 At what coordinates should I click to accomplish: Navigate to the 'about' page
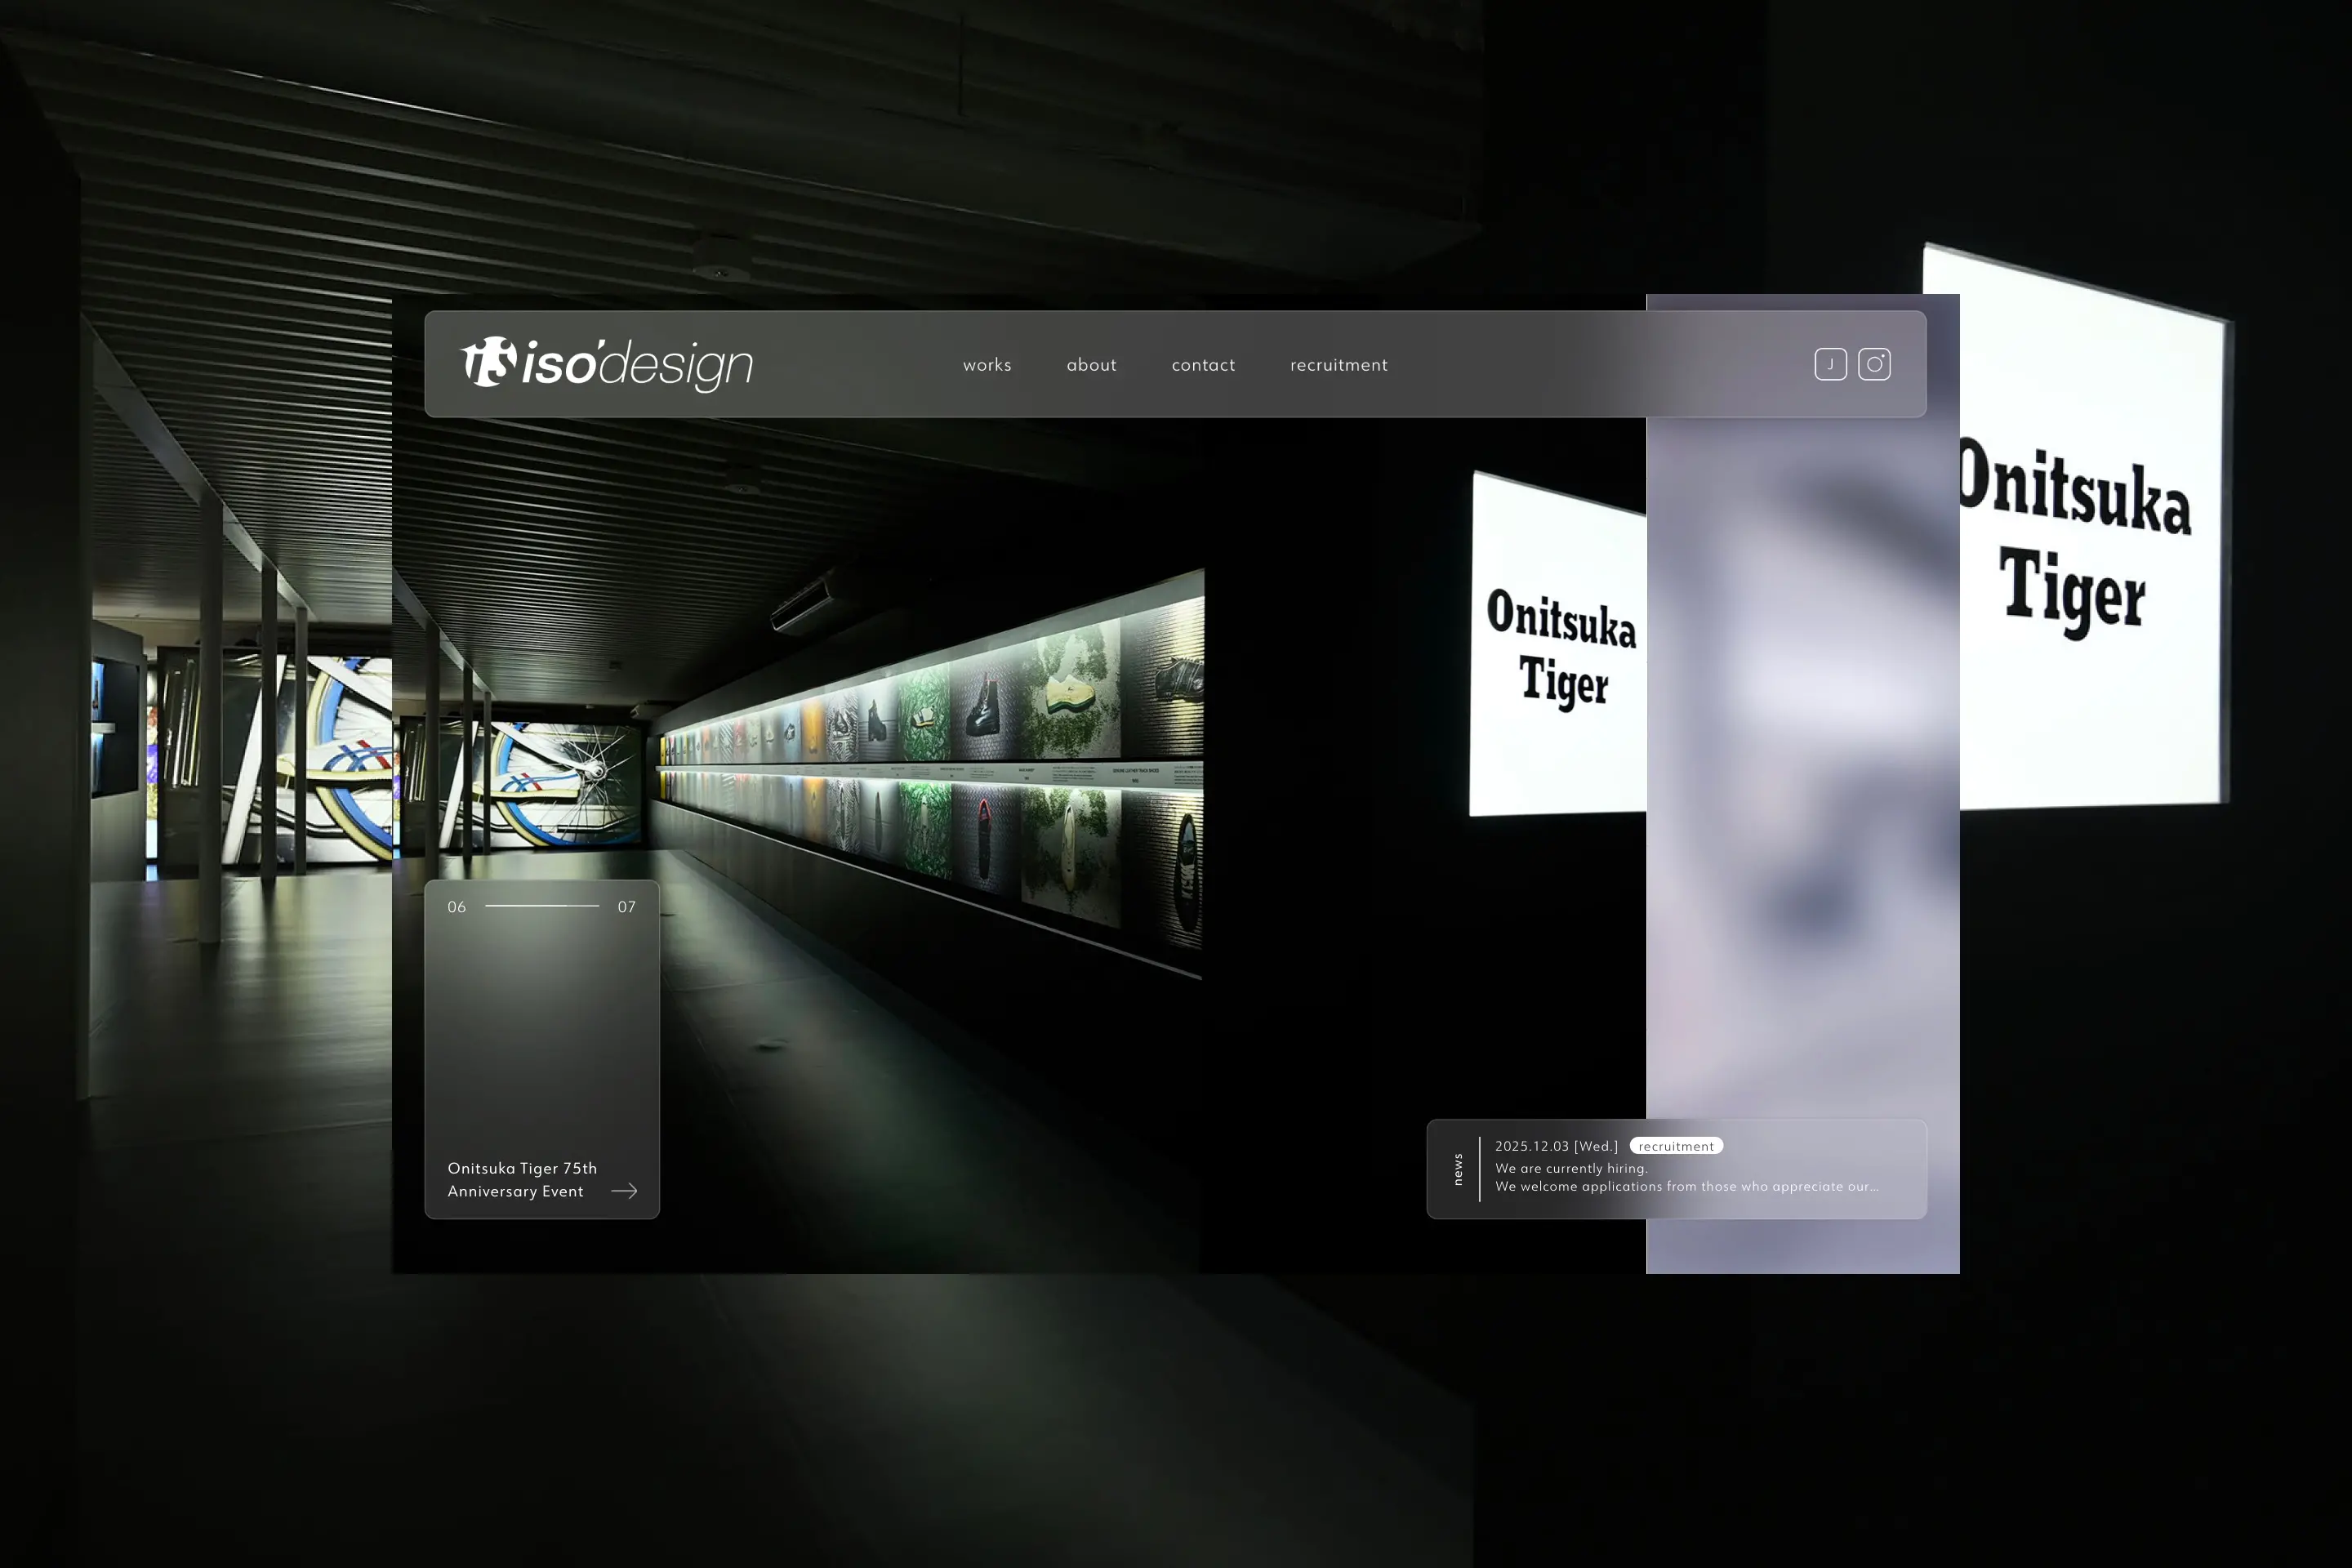[1091, 364]
